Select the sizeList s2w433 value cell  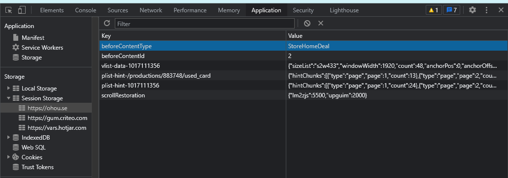tap(397, 66)
